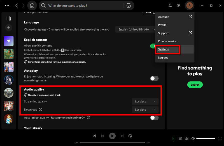This screenshot has width=224, height=146.
Task: Open Download quality help icon
Action: click(x=41, y=109)
